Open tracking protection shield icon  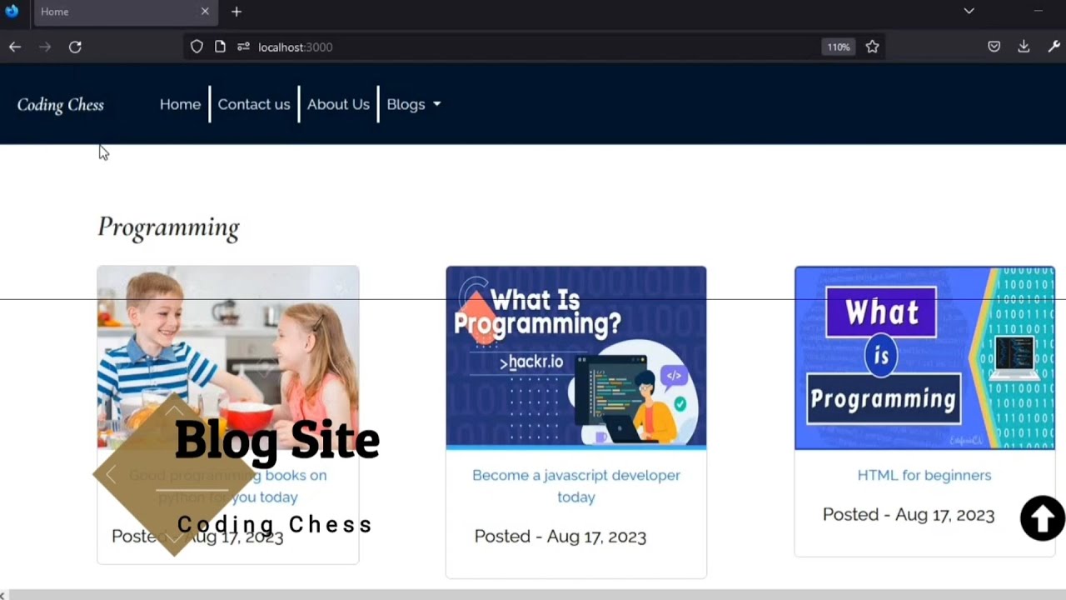click(197, 47)
